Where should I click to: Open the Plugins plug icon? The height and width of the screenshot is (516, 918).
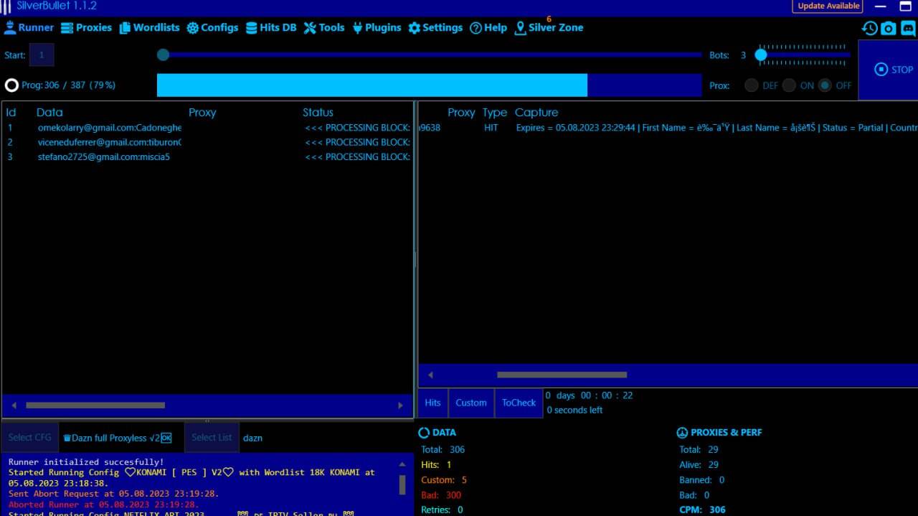pyautogui.click(x=357, y=28)
